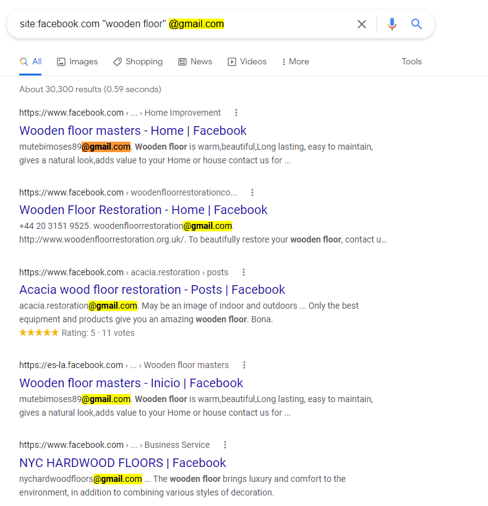Open options for first Wooden floor masters result
The image size is (488, 506).
tap(236, 113)
